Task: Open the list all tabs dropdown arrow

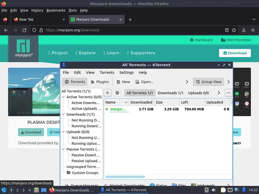Action: click(254, 19)
